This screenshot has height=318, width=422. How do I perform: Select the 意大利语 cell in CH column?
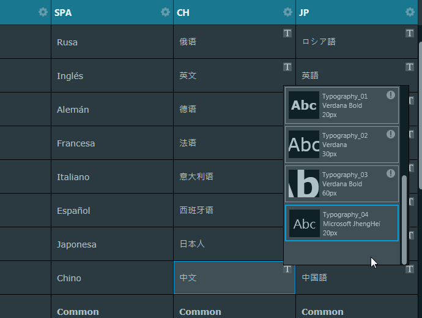coord(234,177)
